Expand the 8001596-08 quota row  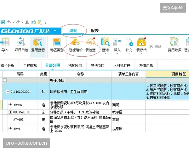click(10, 112)
